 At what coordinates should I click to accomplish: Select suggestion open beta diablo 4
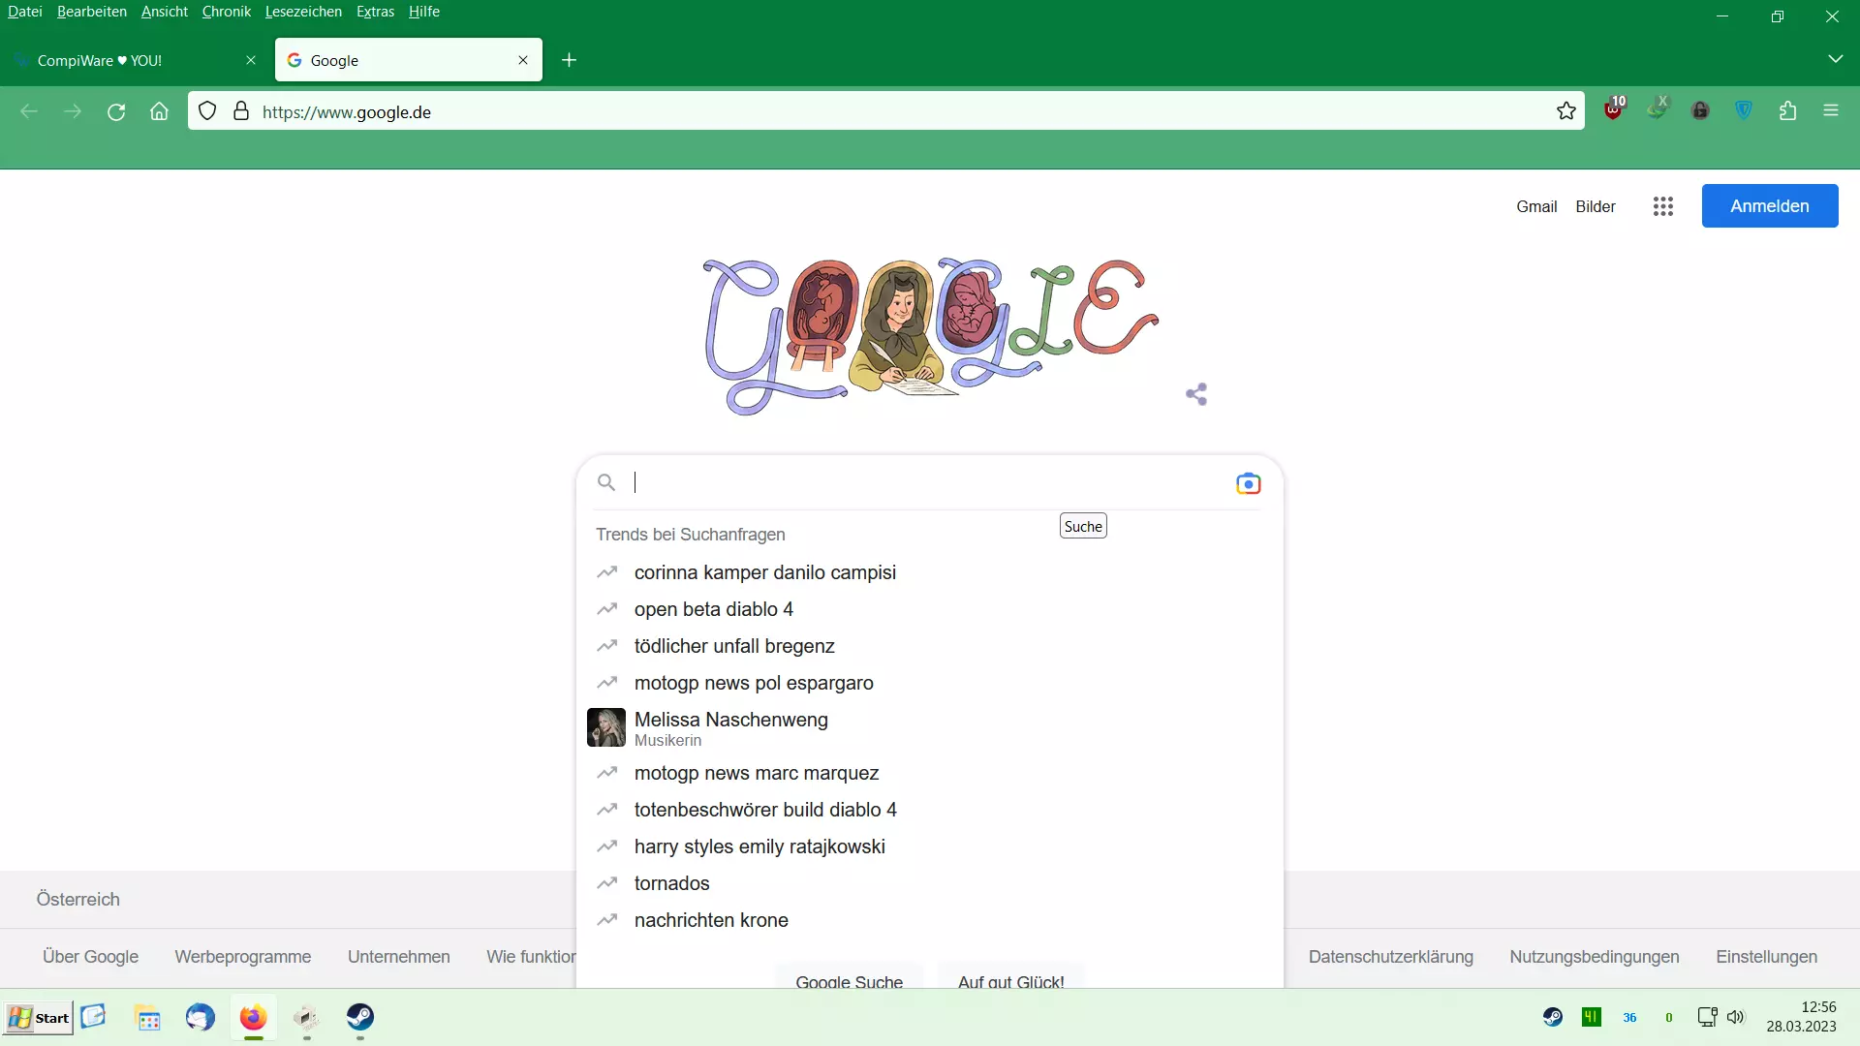tap(928, 609)
